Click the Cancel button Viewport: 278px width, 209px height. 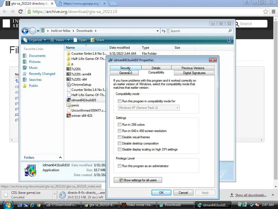pyautogui.click(x=183, y=193)
